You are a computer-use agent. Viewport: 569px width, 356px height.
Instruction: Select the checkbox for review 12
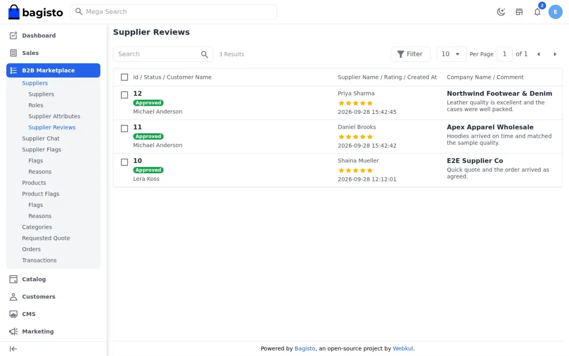coord(124,95)
